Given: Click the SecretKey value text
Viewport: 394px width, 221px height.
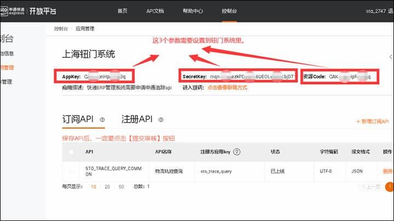Looking at the screenshot, I should tap(252, 77).
